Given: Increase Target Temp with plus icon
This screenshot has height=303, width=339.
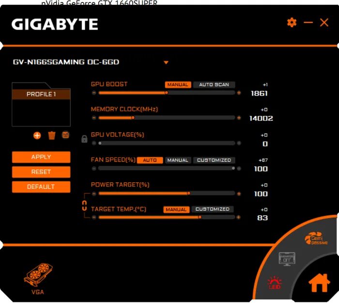Looking at the screenshot, I should pos(238,217).
